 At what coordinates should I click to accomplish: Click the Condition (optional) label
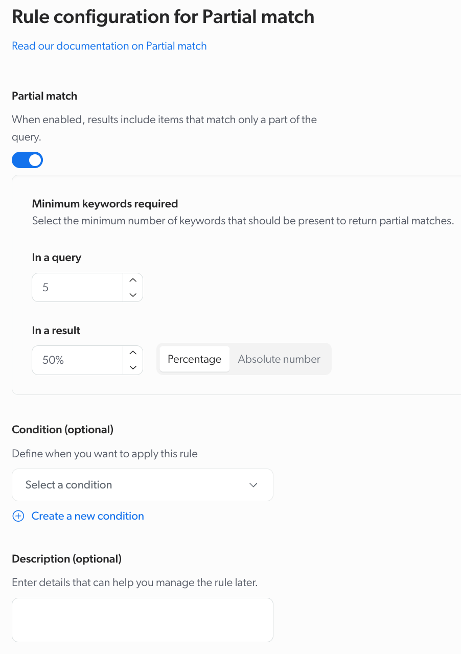point(63,430)
